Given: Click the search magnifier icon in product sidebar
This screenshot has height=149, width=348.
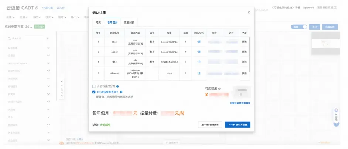Looking at the screenshot, I should point(9,39).
